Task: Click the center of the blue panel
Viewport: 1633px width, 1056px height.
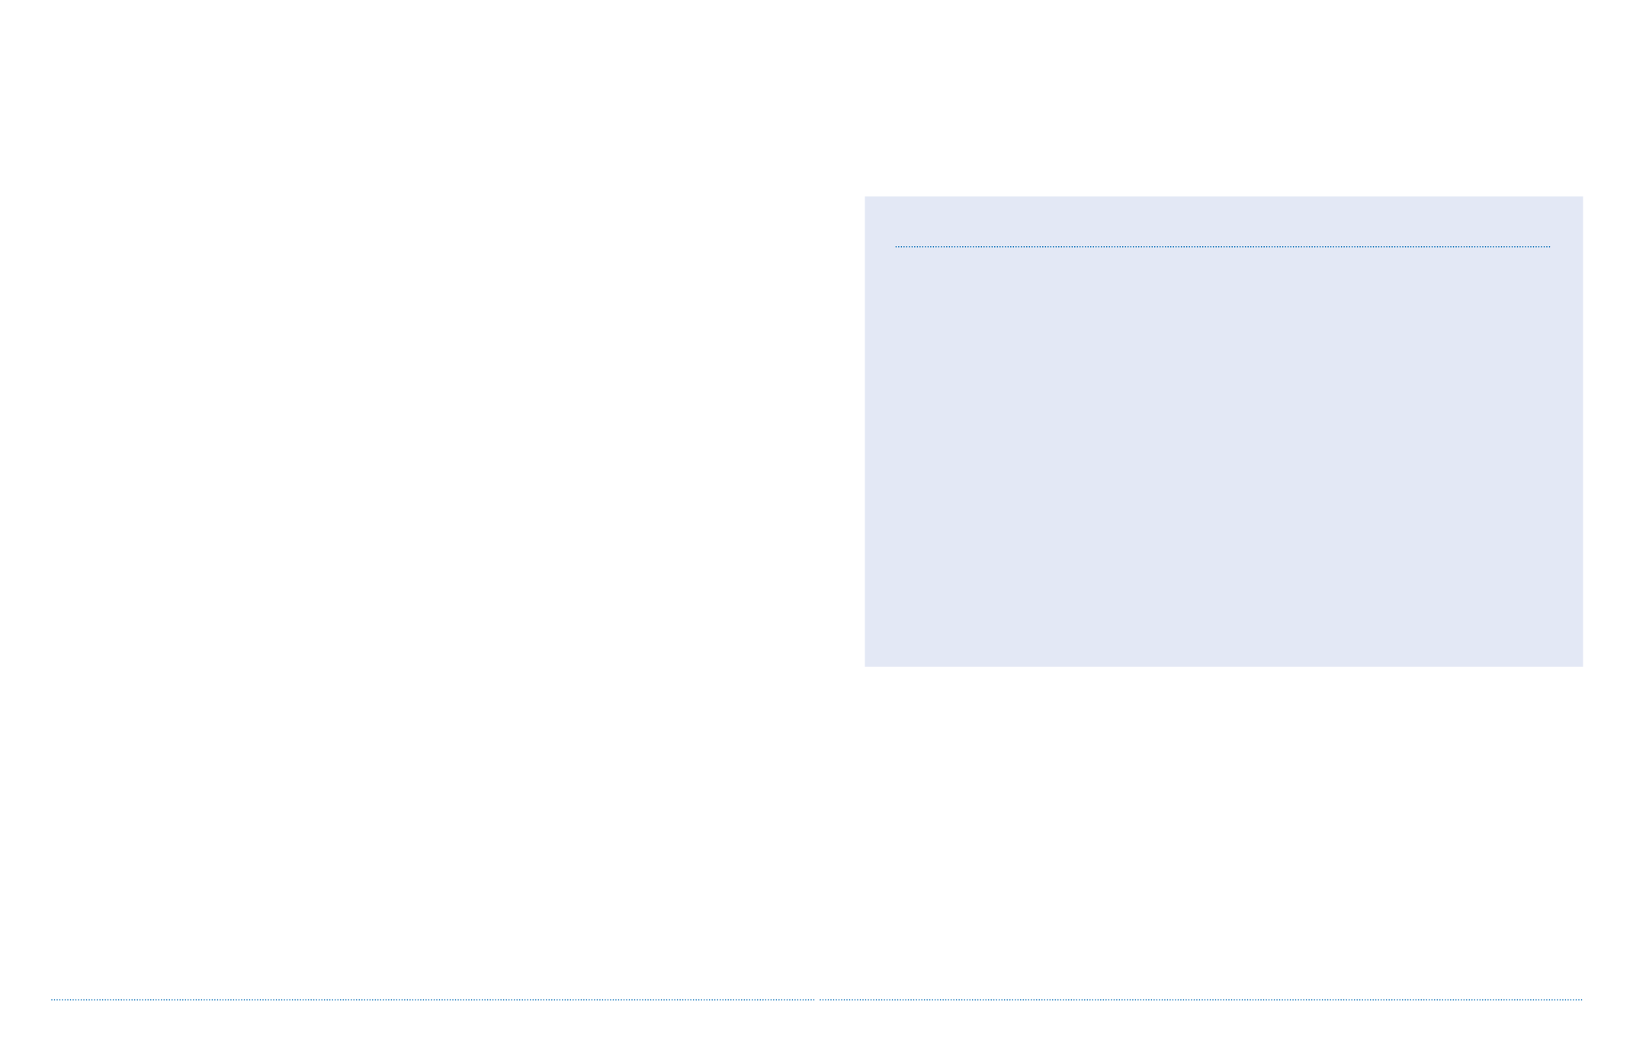Action: 1224,431
